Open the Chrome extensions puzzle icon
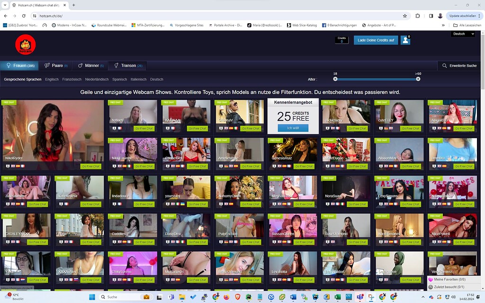The image size is (485, 303). tap(418, 16)
